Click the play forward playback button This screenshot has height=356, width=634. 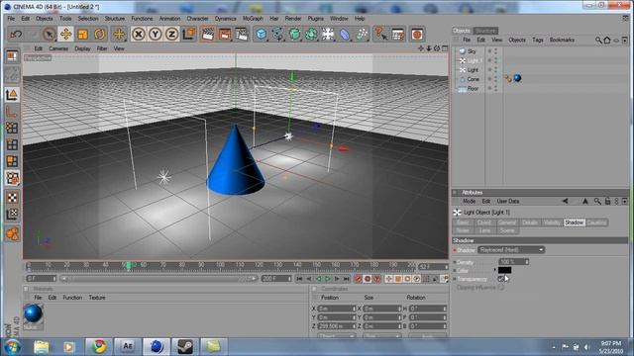tap(328, 279)
